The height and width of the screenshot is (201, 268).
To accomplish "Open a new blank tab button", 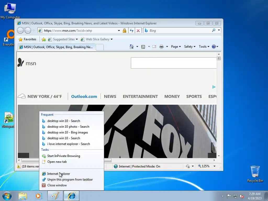I will (100, 47).
